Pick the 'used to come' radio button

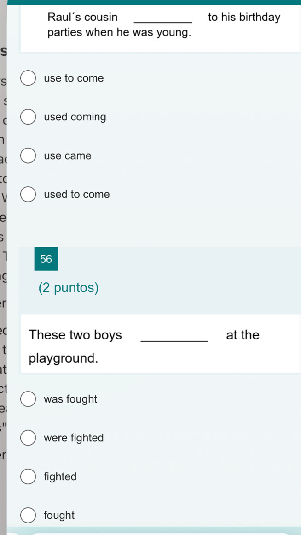pos(28,195)
